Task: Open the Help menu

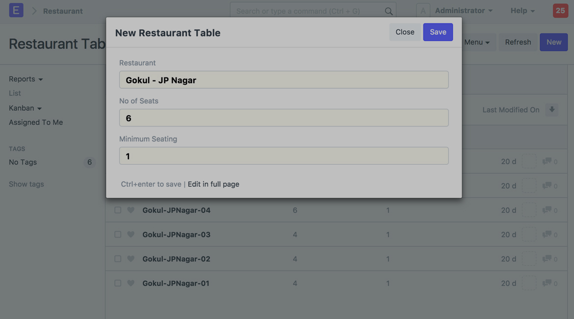Action: tap(522, 11)
